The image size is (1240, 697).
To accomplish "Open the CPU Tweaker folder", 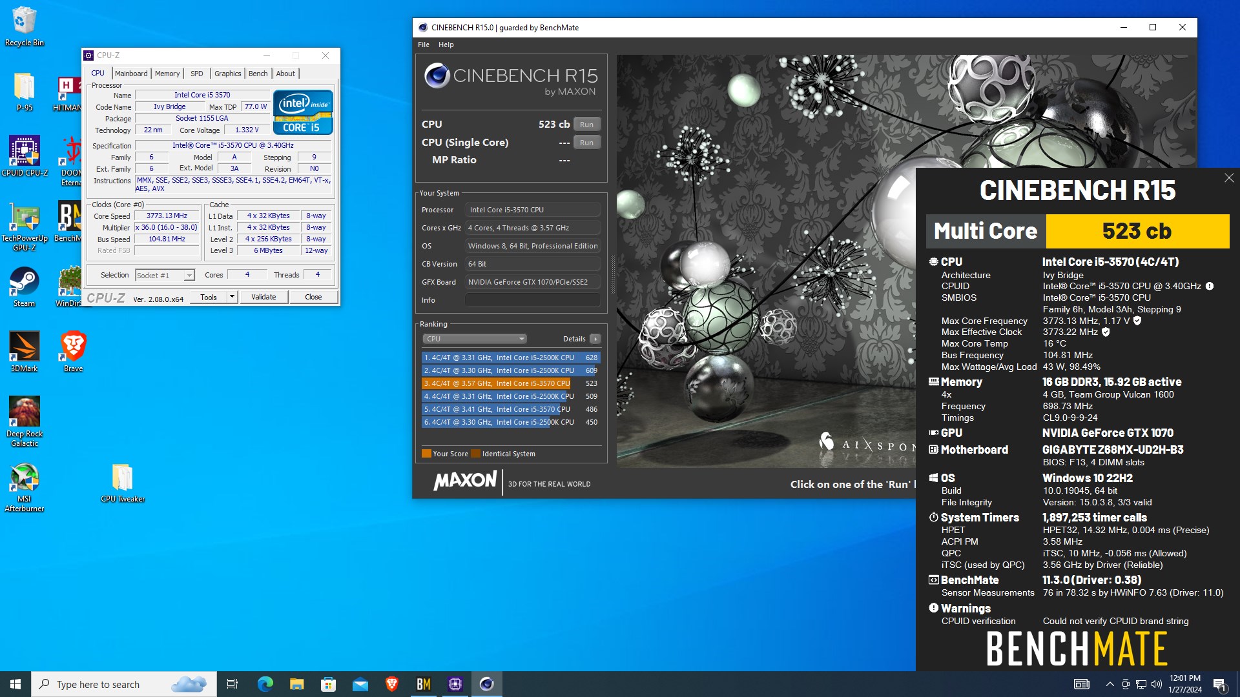I will pyautogui.click(x=122, y=483).
